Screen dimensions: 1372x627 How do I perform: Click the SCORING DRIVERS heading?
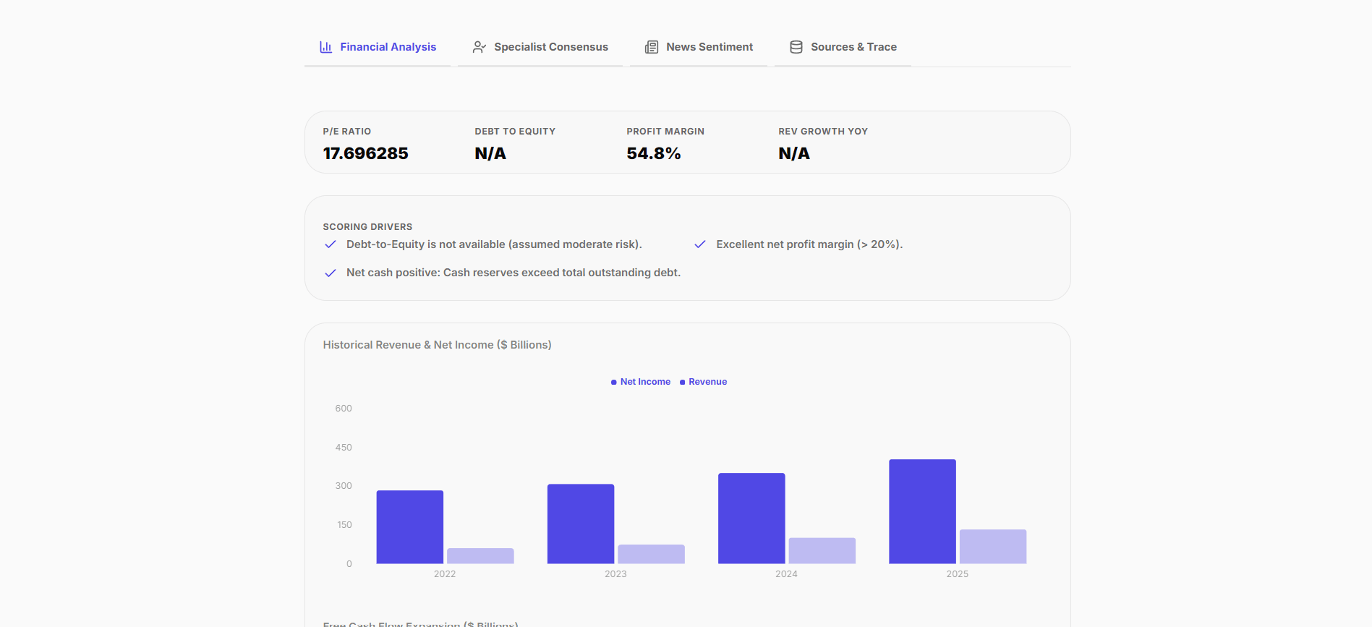(367, 227)
